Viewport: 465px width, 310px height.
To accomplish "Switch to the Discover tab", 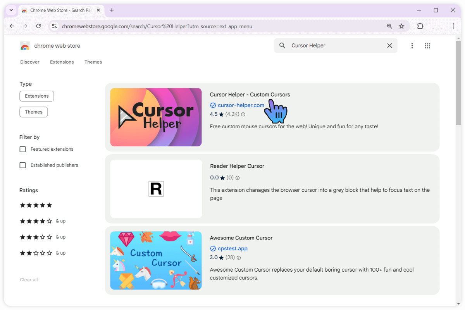I will [30, 62].
